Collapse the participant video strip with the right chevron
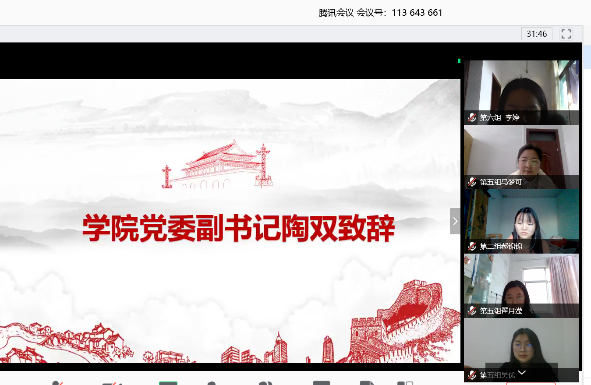Screen dimensions: 591x385 pos(455,221)
